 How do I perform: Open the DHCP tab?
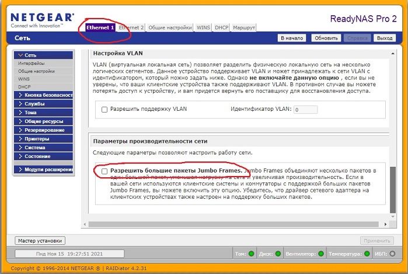[221, 27]
